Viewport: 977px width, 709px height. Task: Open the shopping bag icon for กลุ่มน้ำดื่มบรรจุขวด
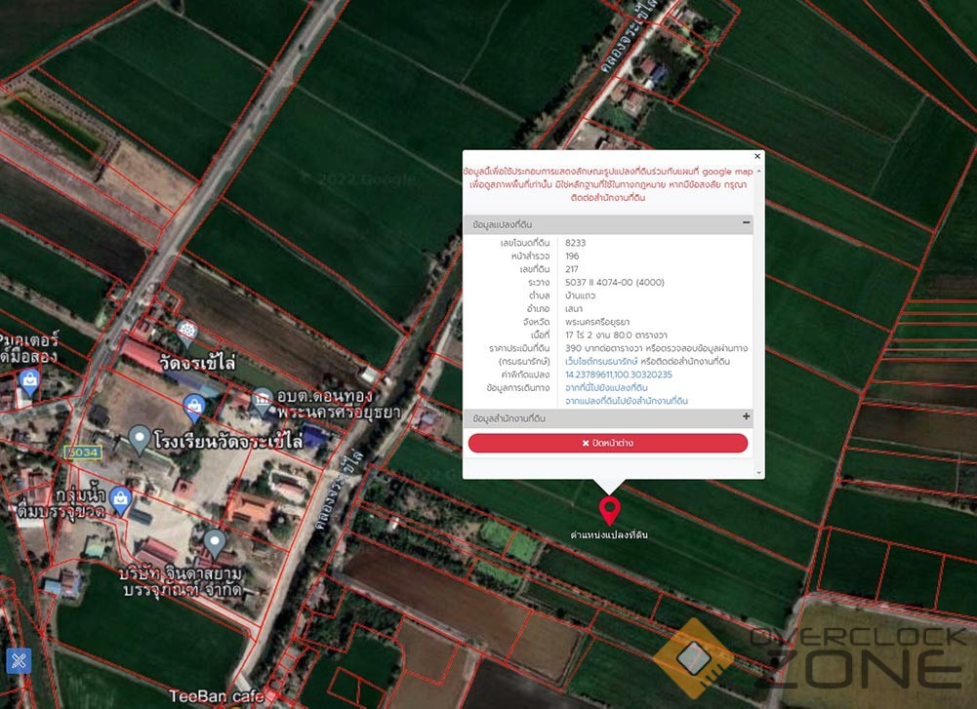(x=121, y=499)
